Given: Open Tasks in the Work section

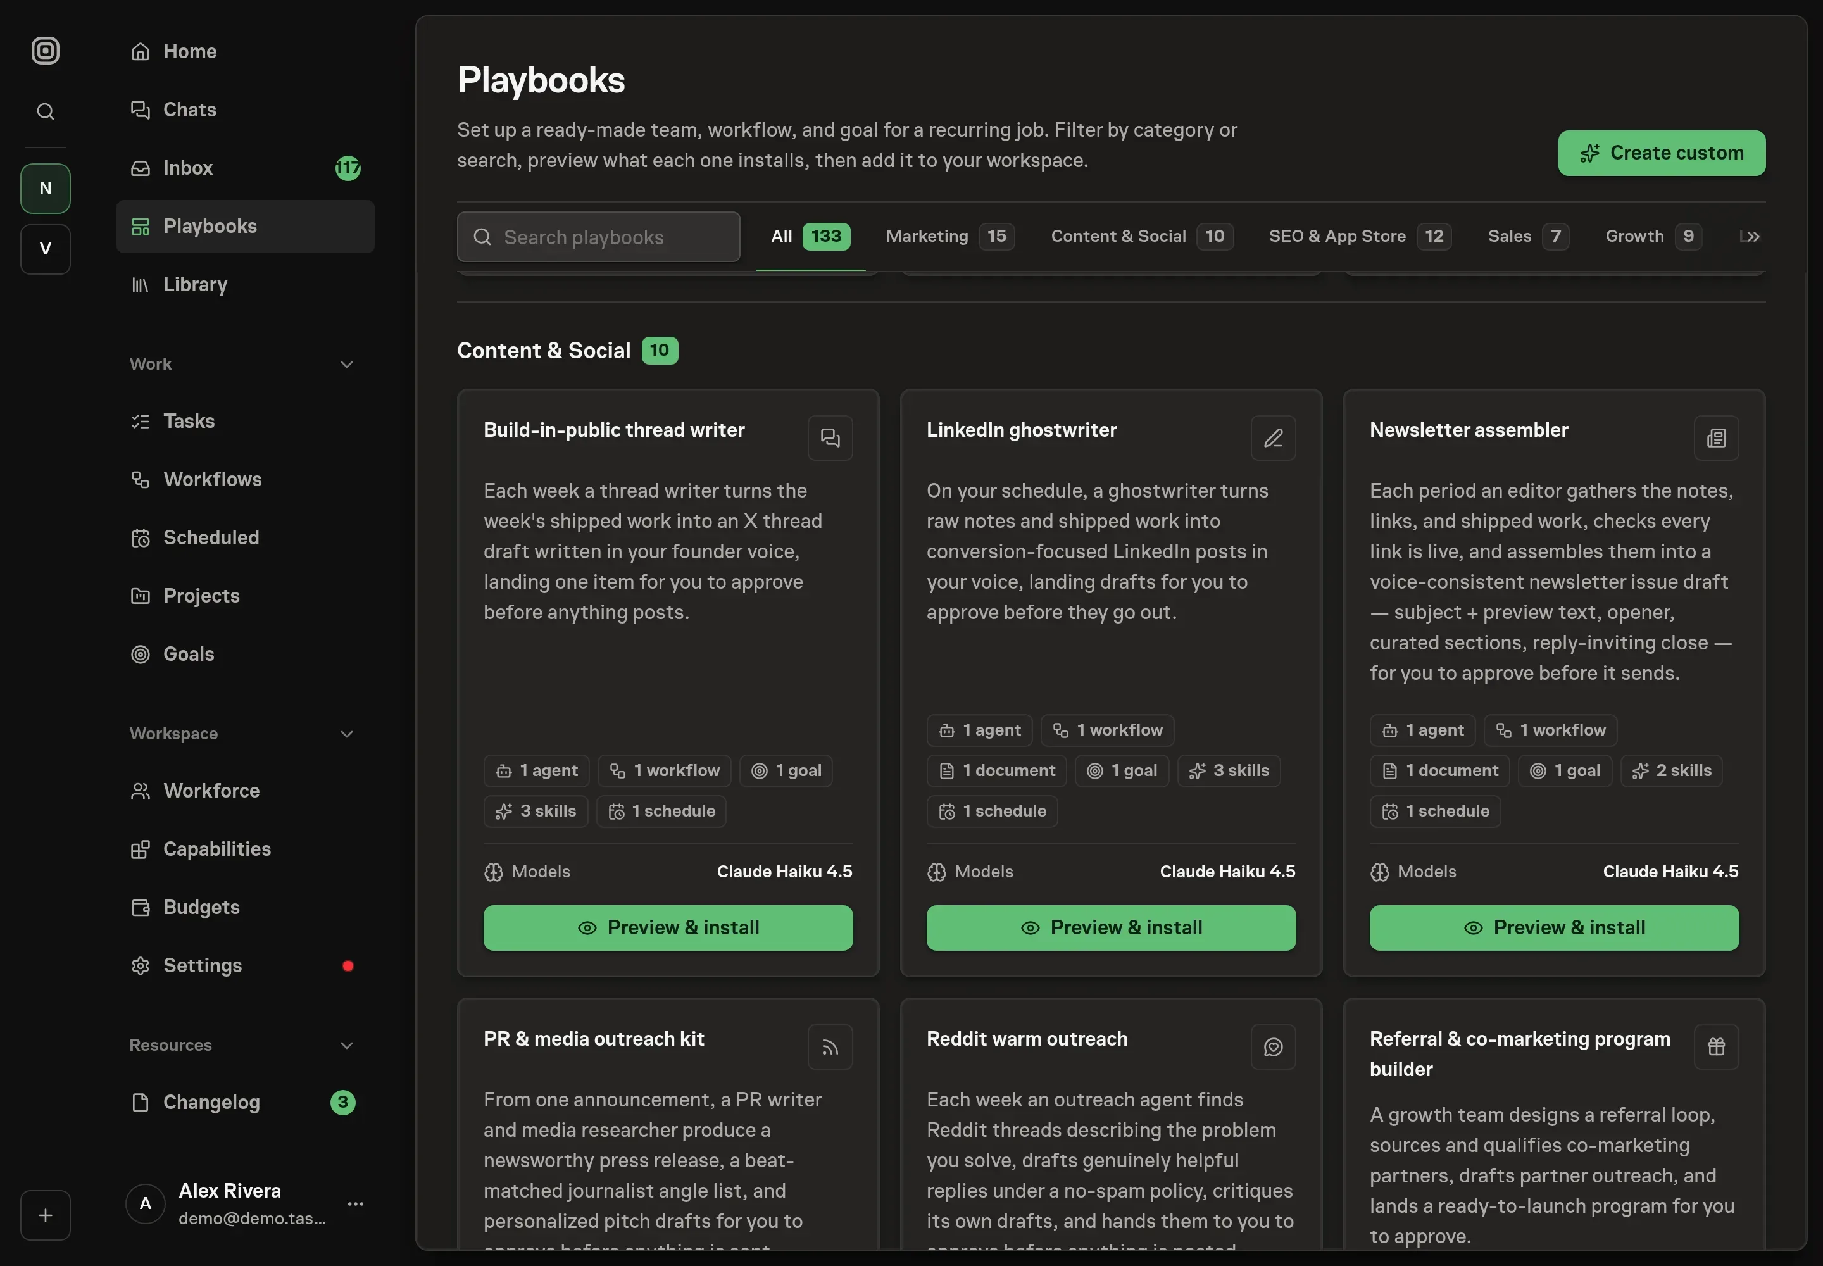Looking at the screenshot, I should (x=245, y=421).
